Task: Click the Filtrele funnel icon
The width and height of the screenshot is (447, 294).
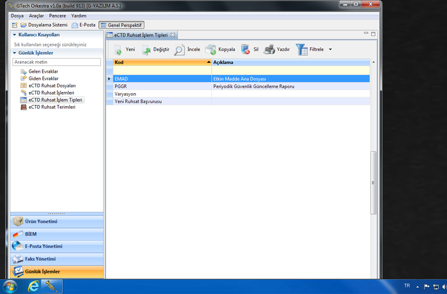Action: coord(302,50)
